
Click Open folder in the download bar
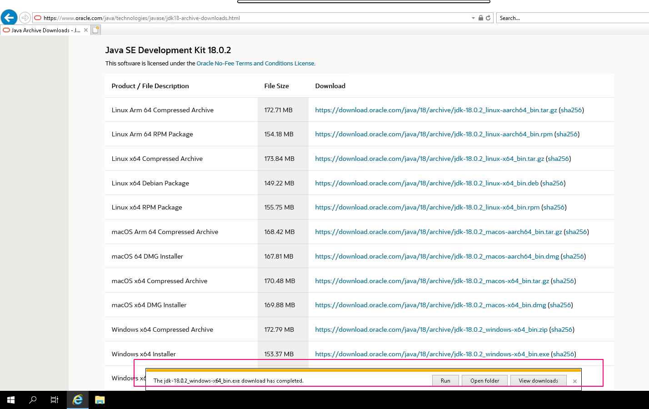(484, 381)
